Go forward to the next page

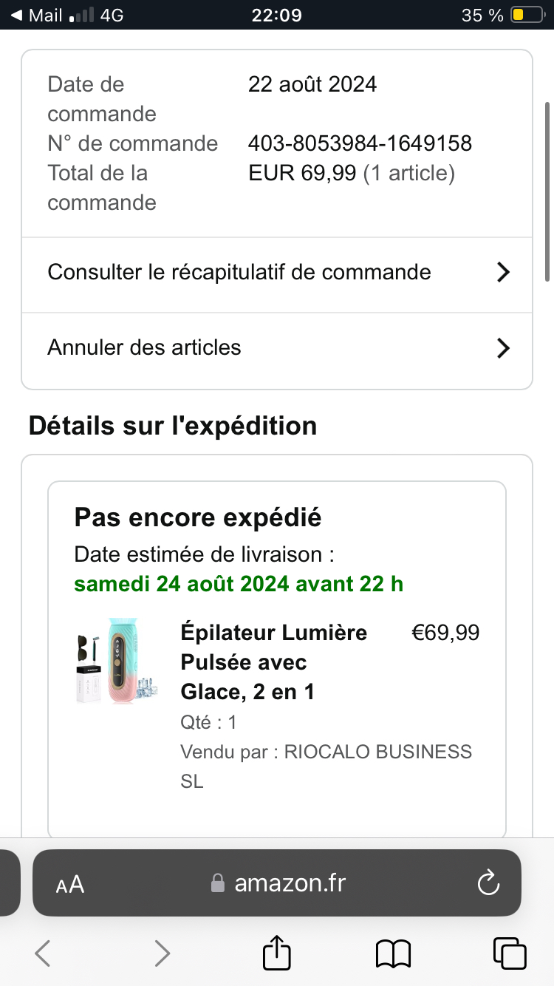coord(162,953)
